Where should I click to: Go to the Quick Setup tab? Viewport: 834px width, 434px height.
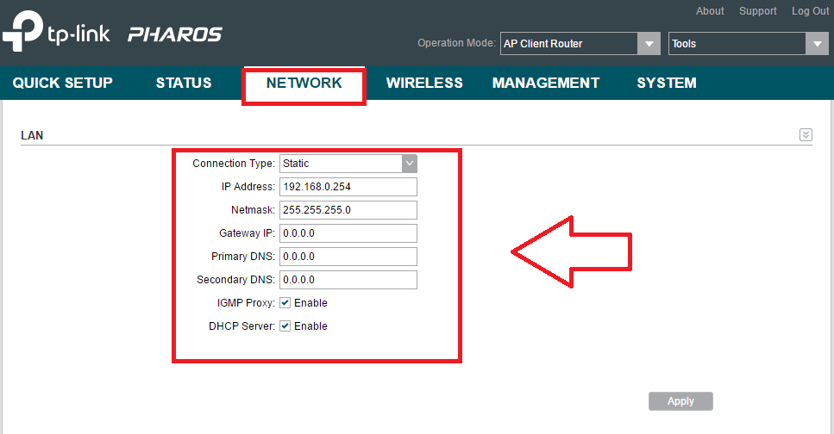pos(63,84)
